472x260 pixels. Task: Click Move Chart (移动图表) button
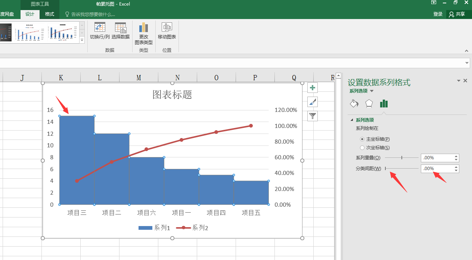pyautogui.click(x=167, y=31)
